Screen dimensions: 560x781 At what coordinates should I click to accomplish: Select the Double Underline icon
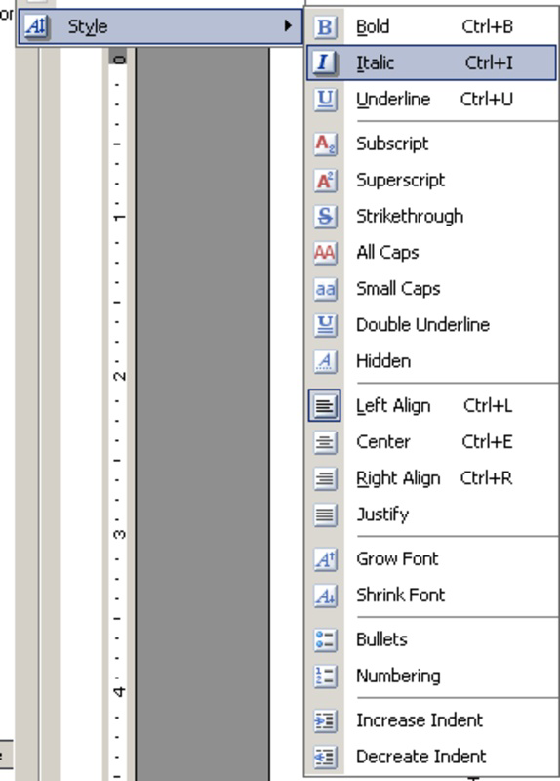point(325,325)
